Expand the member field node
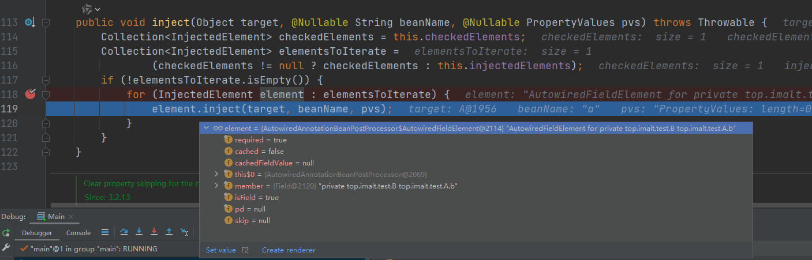Viewport: 812px width, 260px height. (x=216, y=186)
